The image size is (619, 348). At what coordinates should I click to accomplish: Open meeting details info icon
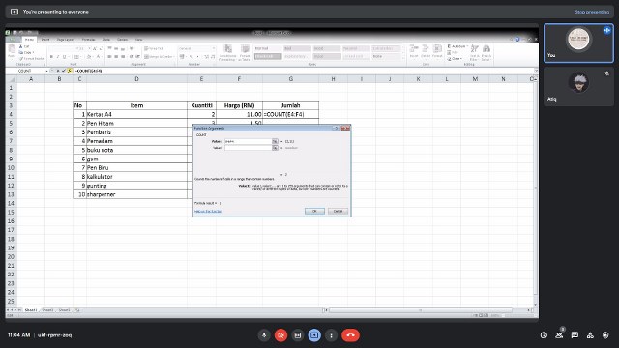[544, 335]
